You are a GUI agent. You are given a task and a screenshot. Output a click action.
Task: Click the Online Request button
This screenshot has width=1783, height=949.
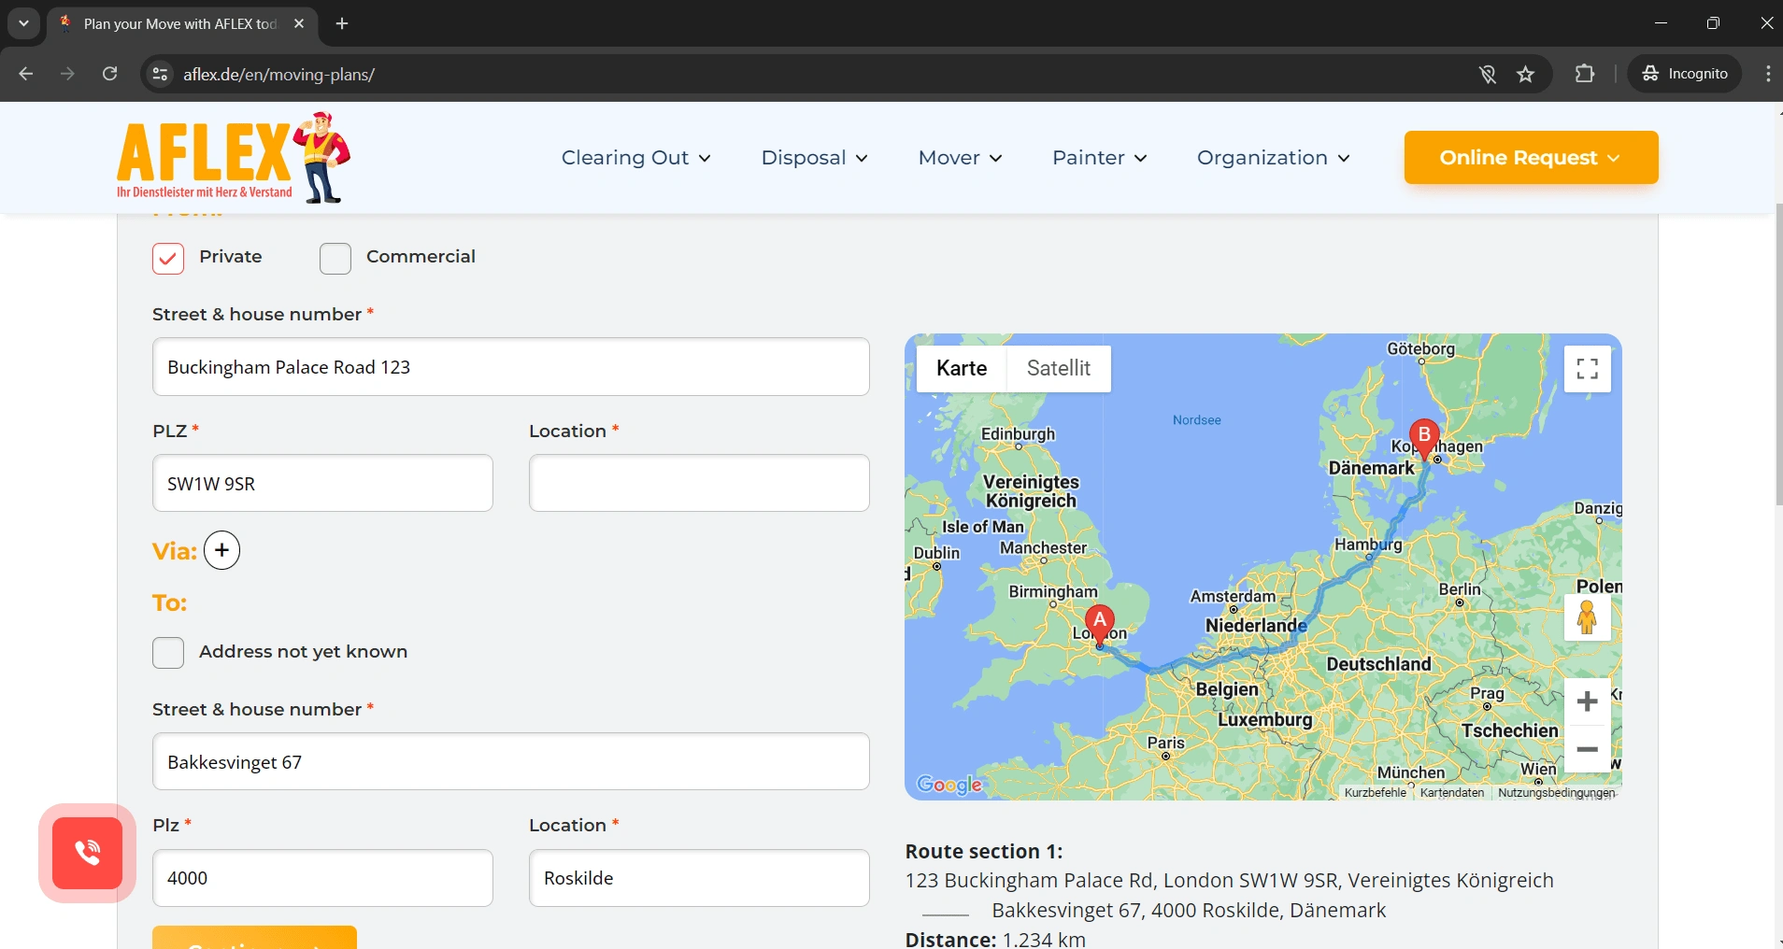1530,158
